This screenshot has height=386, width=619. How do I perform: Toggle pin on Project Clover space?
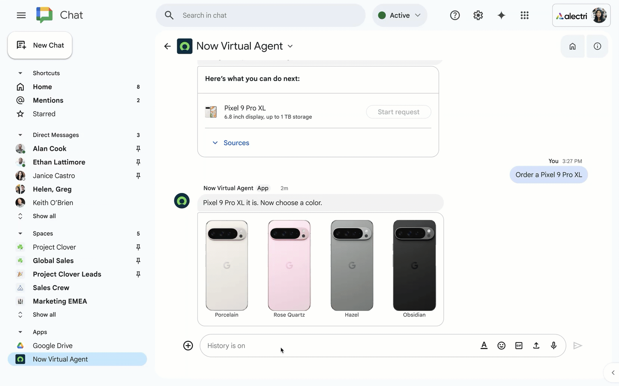tap(138, 247)
